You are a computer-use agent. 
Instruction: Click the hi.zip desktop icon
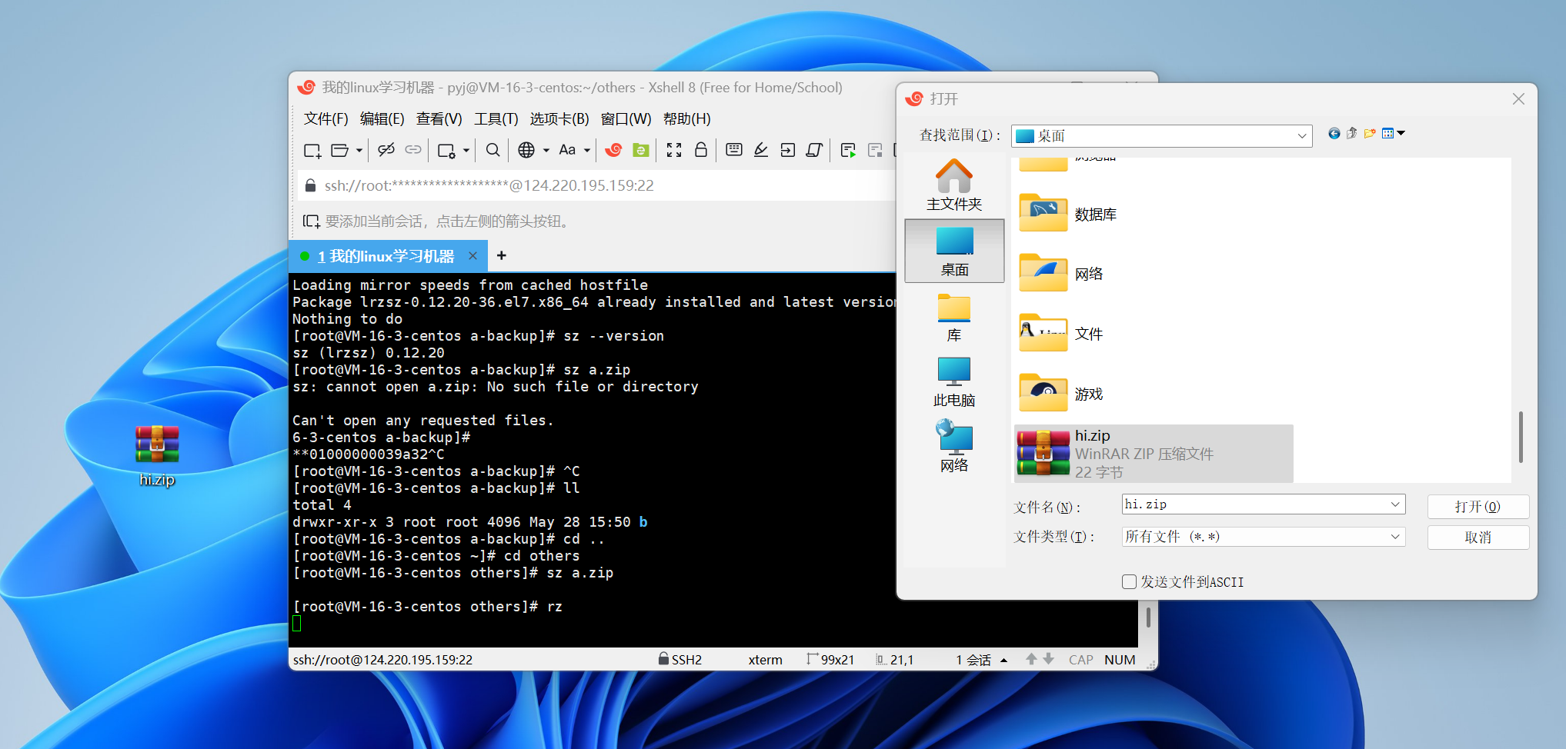[x=157, y=455]
